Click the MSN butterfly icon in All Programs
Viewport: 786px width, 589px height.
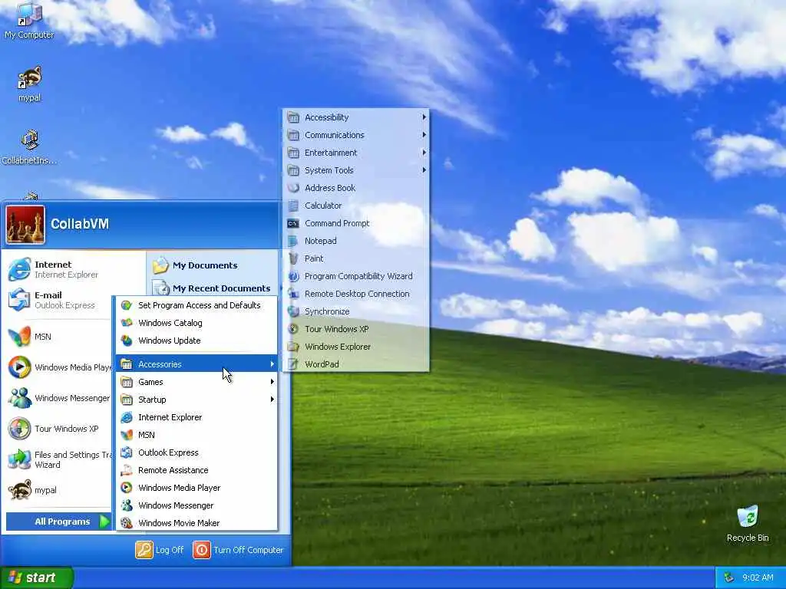127,435
